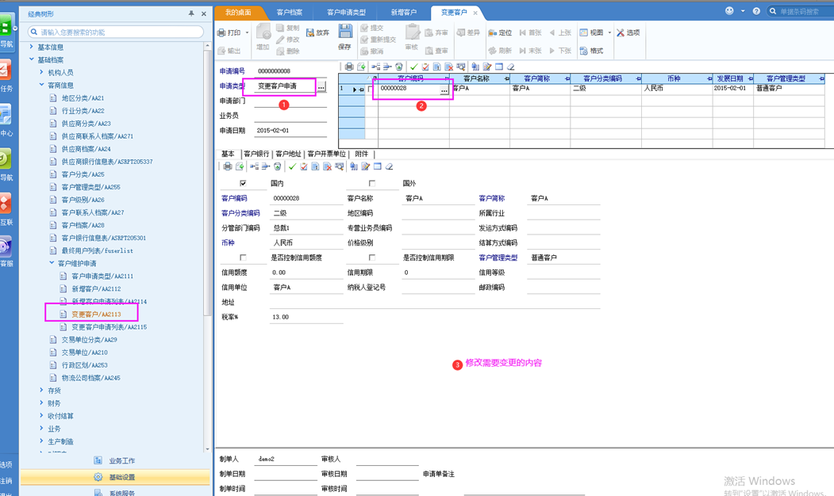The image size is (834, 496).
Task: Open the 客户银行 sub-tab
Action: [x=256, y=154]
